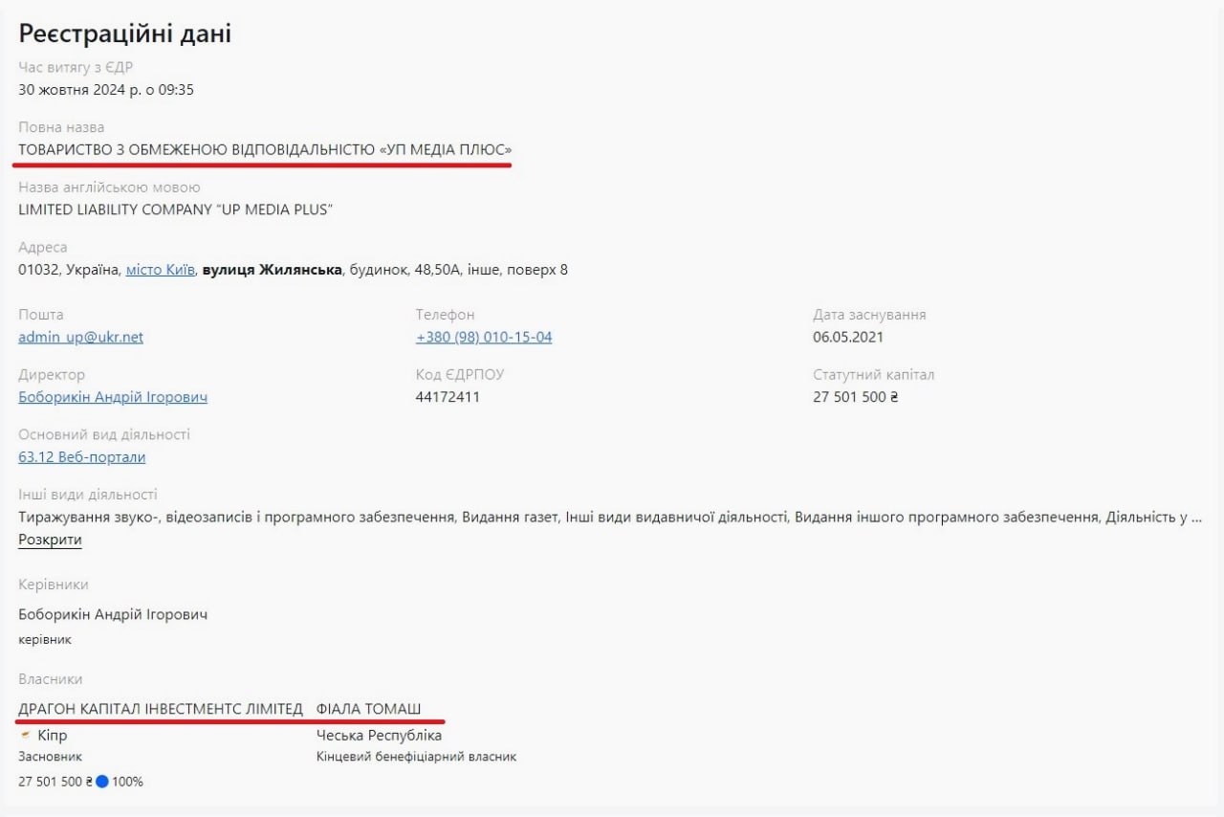Click the 100% share value
The width and height of the screenshot is (1224, 817).
click(x=127, y=782)
